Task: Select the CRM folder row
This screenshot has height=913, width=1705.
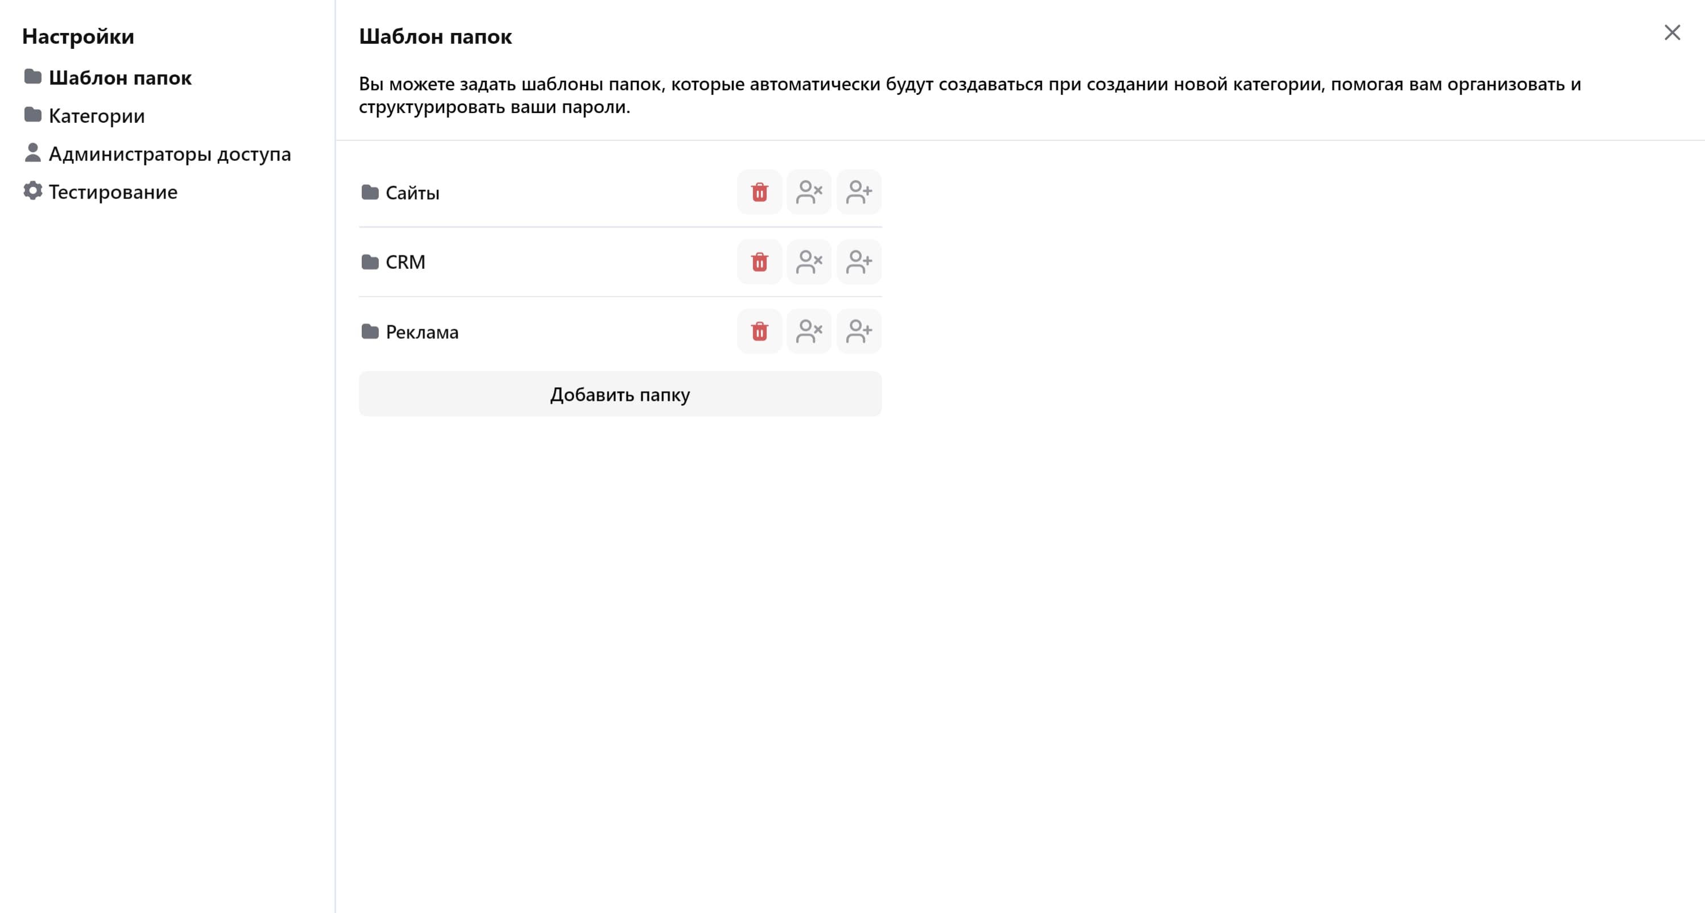Action: [x=620, y=262]
